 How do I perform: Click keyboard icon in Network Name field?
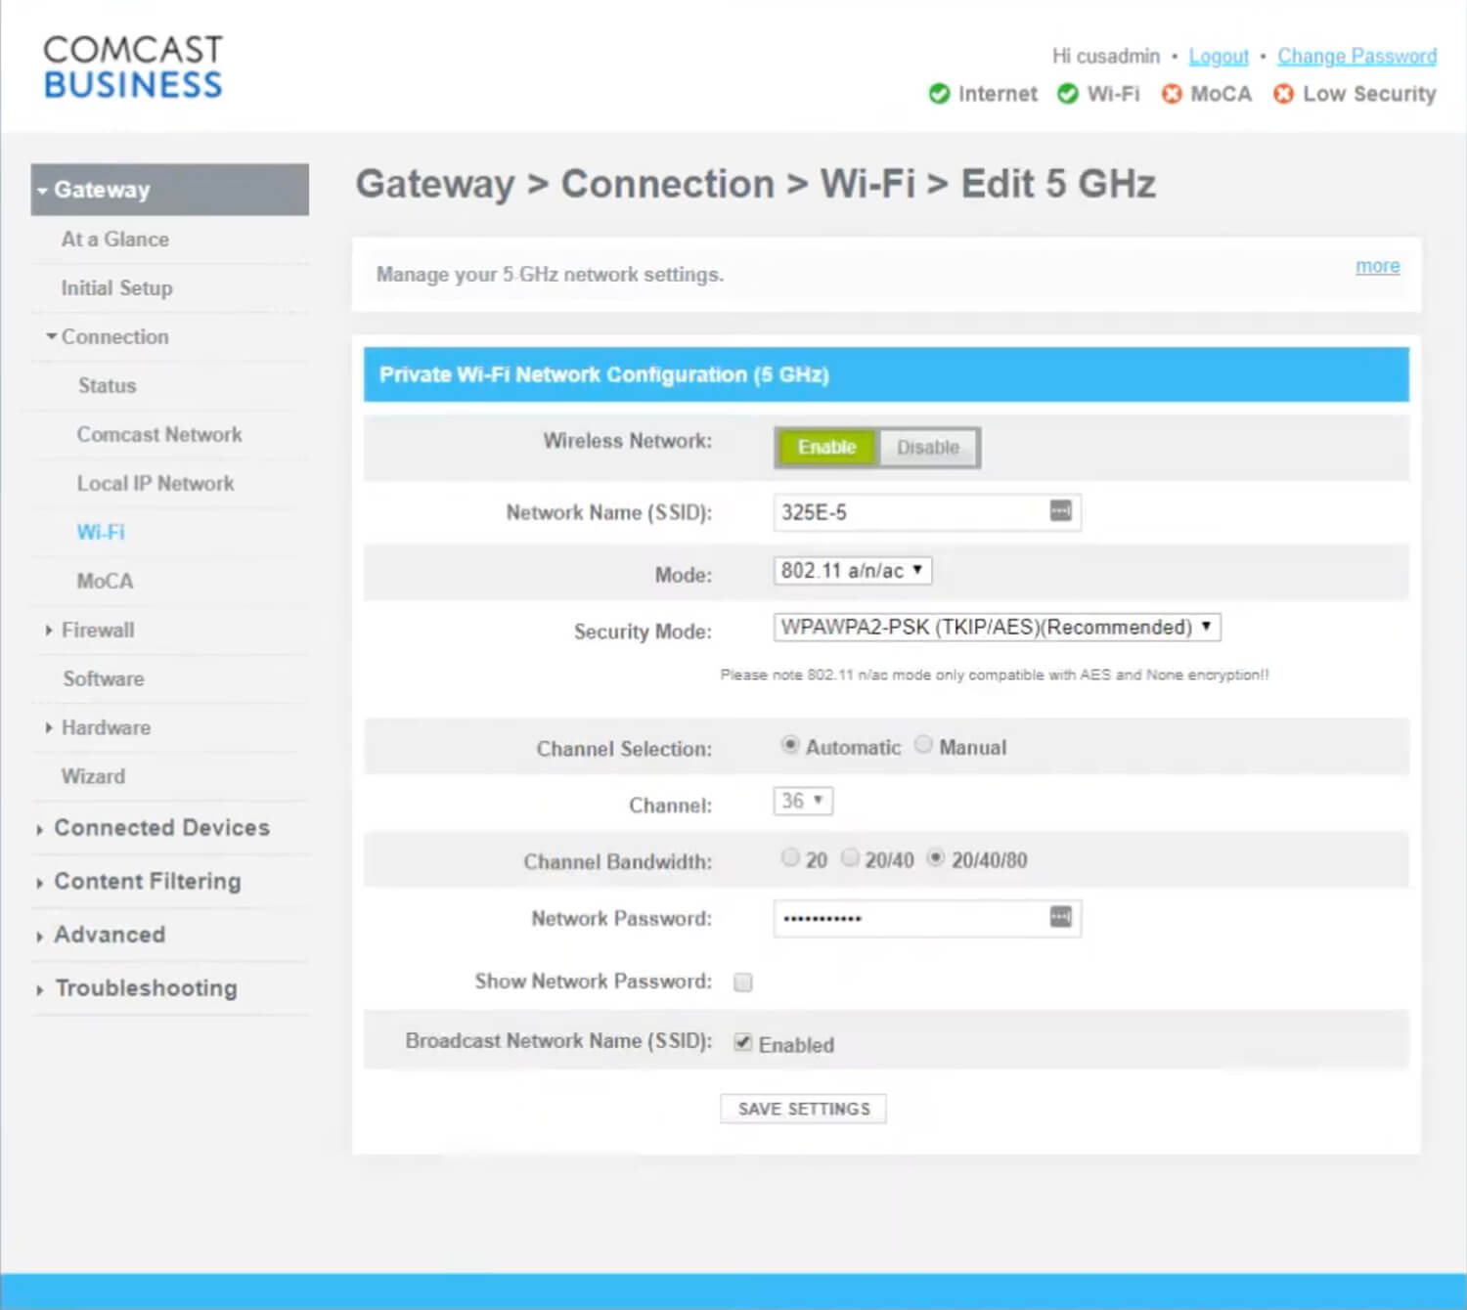pos(1060,511)
